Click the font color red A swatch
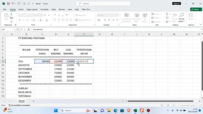The width and height of the screenshot is (203, 114). (x=47, y=20)
